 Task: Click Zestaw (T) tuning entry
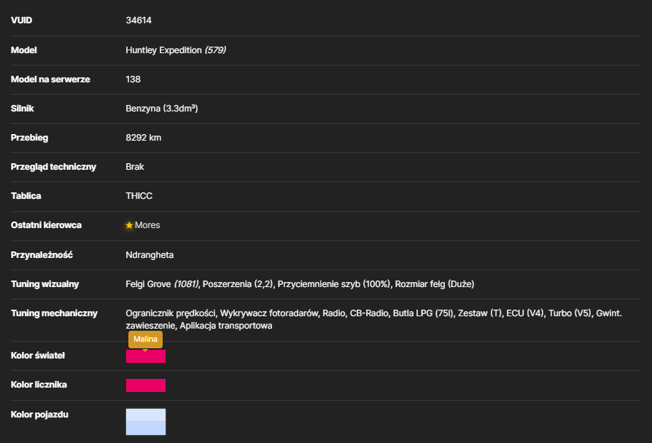(x=480, y=313)
